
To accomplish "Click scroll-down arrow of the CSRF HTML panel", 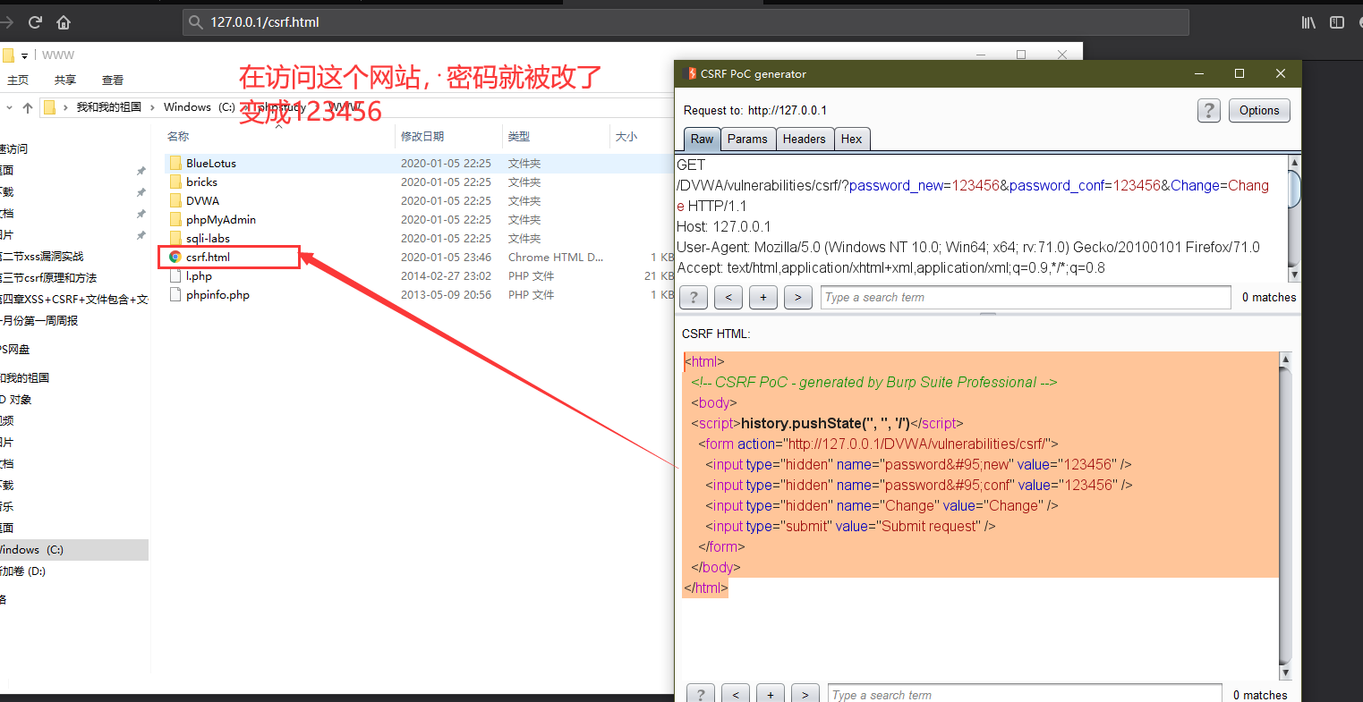I will [1286, 672].
